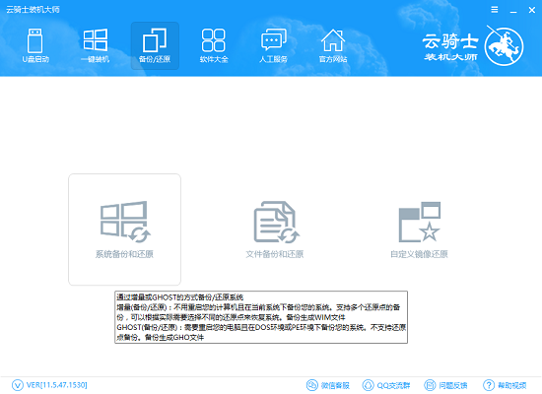This screenshot has width=542, height=394.
Task: Select the 一键装机 one-click install icon
Action: pos(95,45)
